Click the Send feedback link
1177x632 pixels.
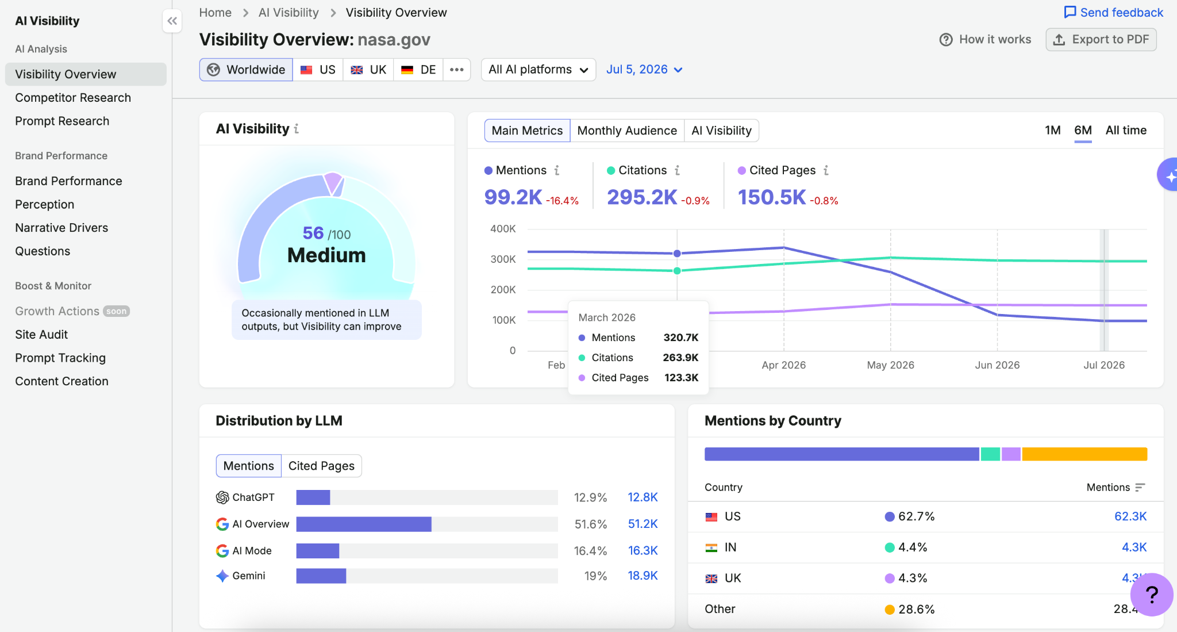coord(1113,13)
